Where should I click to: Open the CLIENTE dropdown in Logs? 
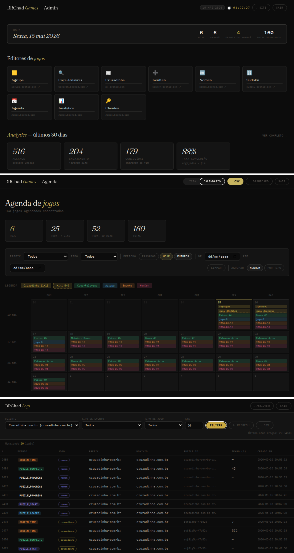click(x=42, y=425)
